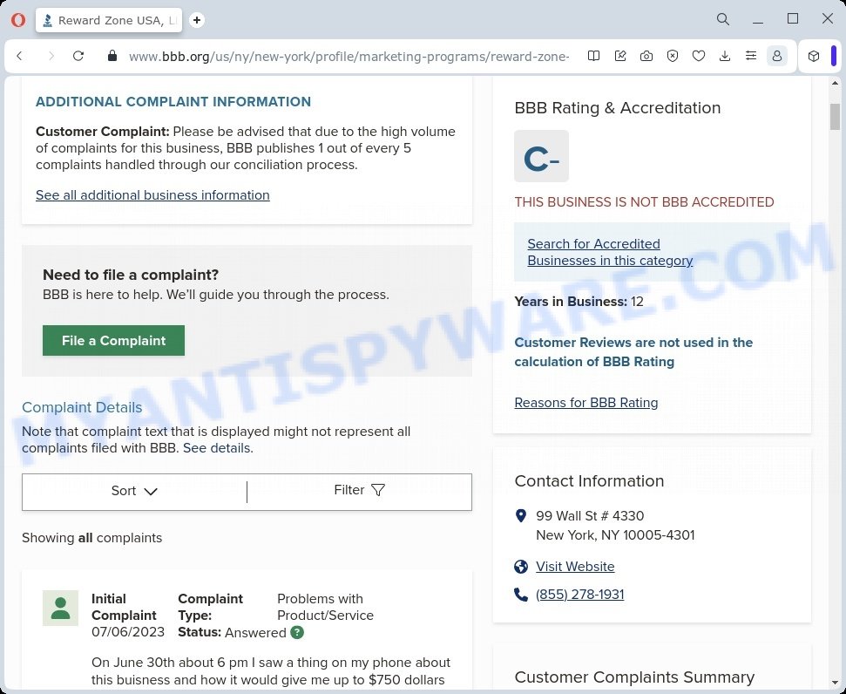846x694 pixels.
Task: Click the '99 Wall St # 4330' address
Action: (590, 516)
